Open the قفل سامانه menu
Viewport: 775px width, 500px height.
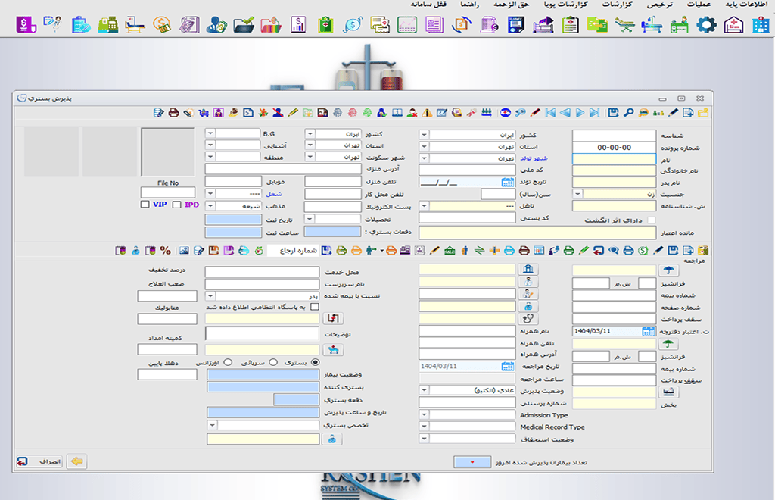tap(428, 5)
